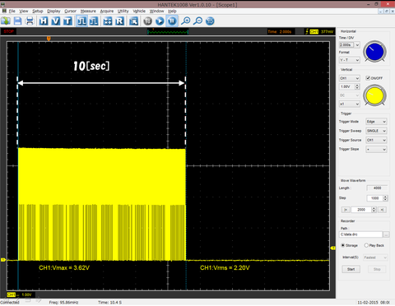Increase the Step 1000 value stepper

pyautogui.click(x=385, y=197)
